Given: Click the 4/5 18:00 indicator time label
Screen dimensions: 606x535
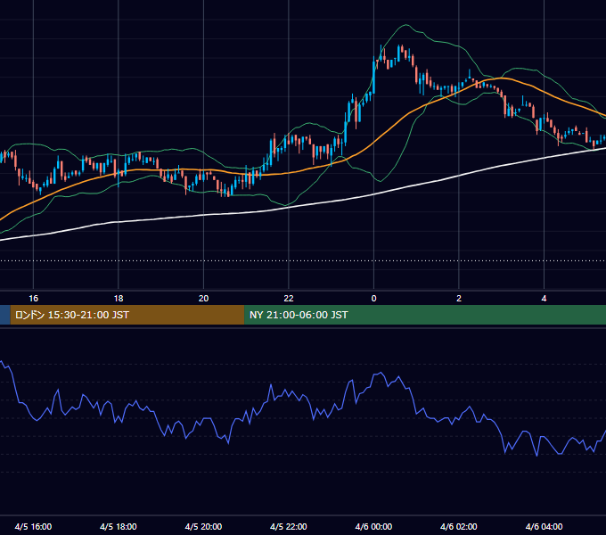Looking at the screenshot, I should [x=119, y=526].
